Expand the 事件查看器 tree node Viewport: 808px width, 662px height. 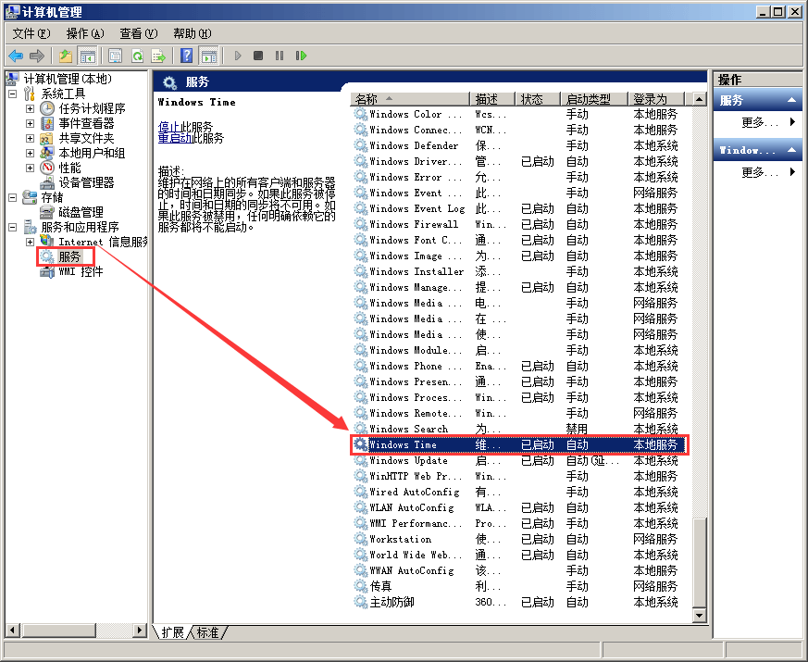30,123
